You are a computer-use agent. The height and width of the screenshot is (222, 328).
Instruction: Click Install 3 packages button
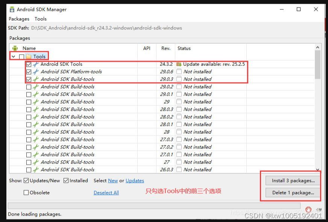[x=293, y=181]
